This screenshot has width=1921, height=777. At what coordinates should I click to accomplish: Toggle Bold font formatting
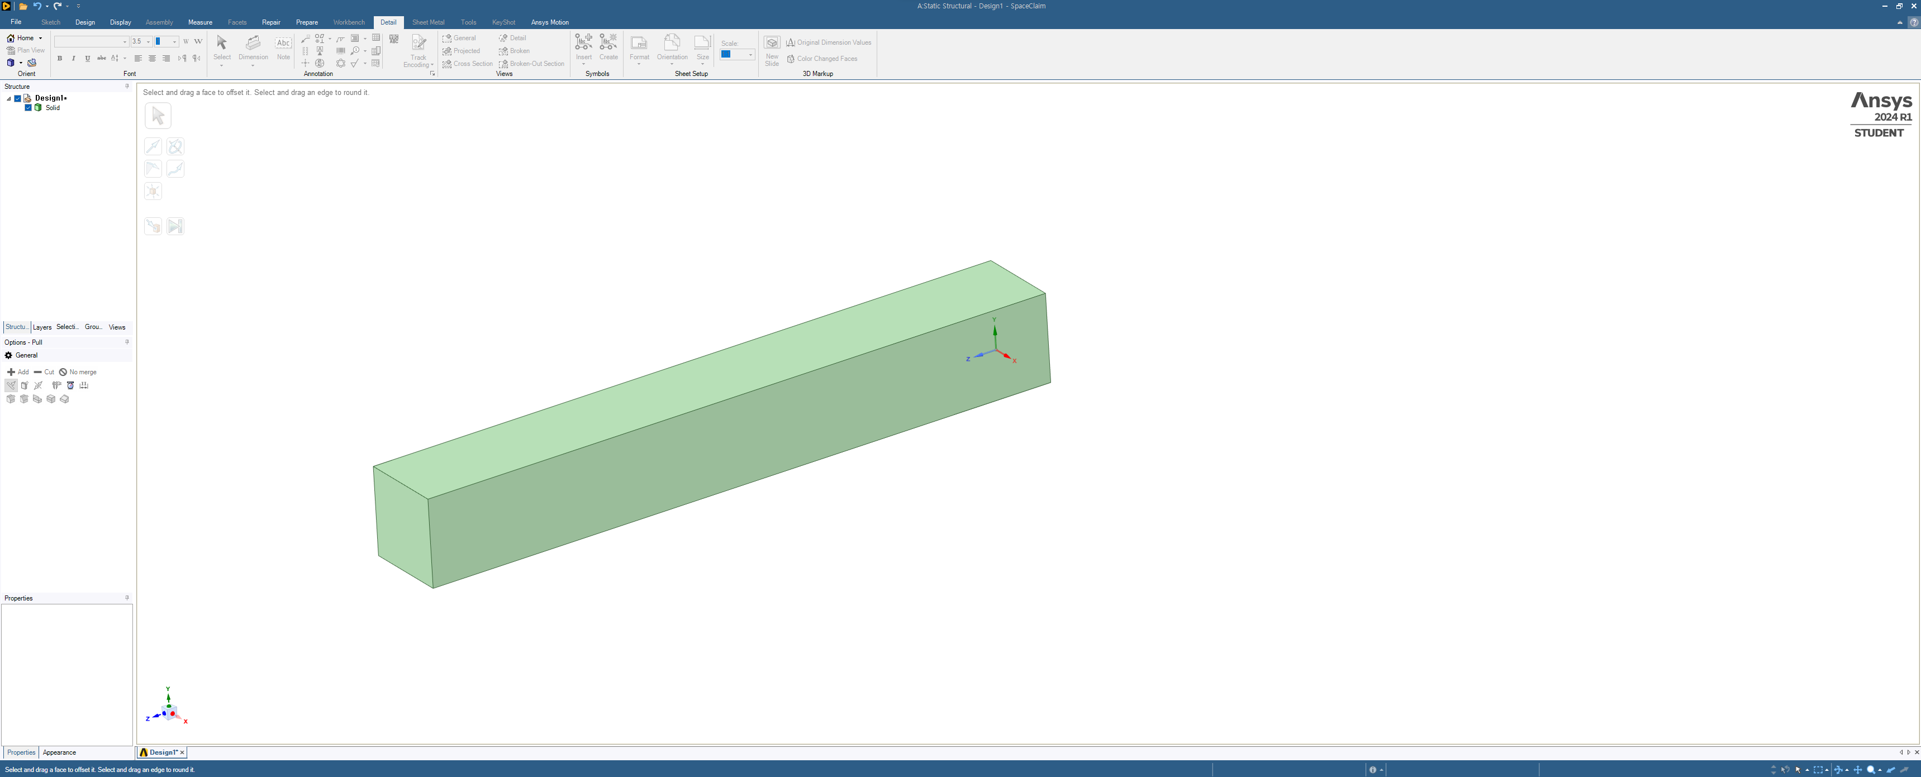tap(60, 58)
